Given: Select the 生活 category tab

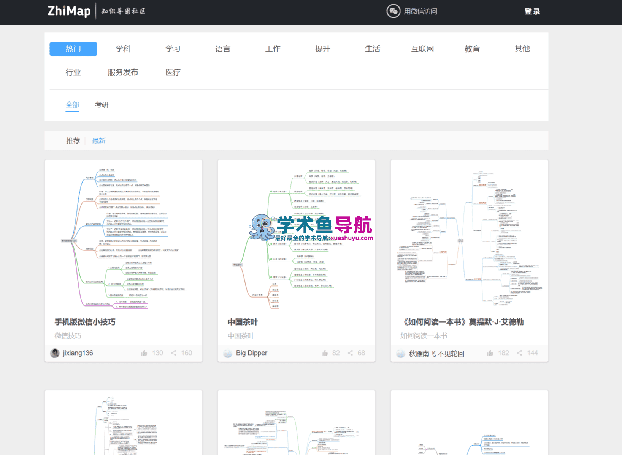Looking at the screenshot, I should tap(373, 49).
